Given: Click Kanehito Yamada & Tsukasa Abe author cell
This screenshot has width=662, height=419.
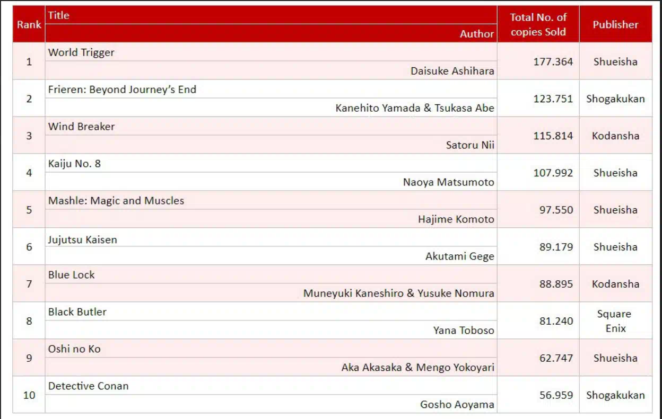Looking at the screenshot, I should [x=271, y=108].
